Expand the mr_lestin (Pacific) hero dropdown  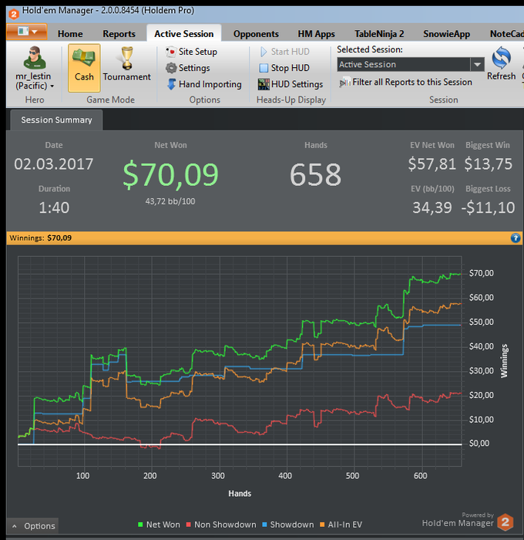(x=52, y=86)
